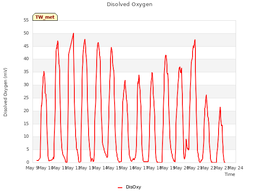Click the TW_met label tag

tap(45, 17)
